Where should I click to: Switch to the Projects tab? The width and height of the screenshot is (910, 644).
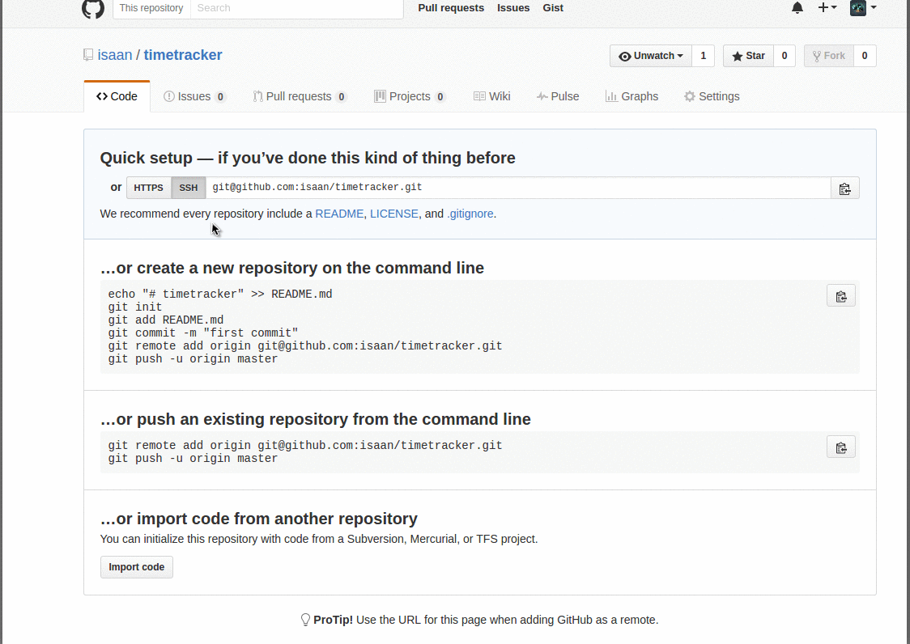(x=410, y=96)
